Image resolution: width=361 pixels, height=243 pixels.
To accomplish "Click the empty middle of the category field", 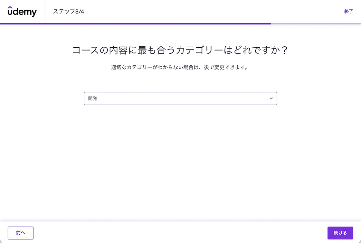I will pyautogui.click(x=180, y=98).
